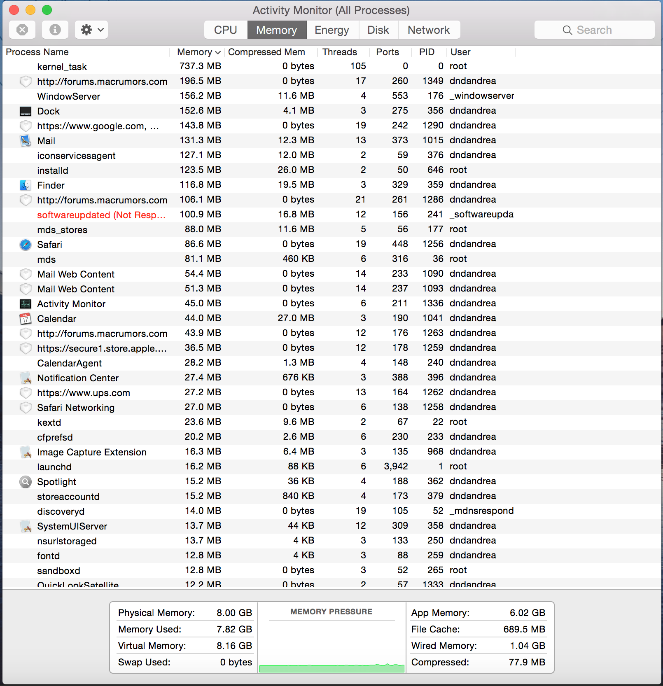This screenshot has height=686, width=663.
Task: Select the discoveryd process
Action: 331,511
